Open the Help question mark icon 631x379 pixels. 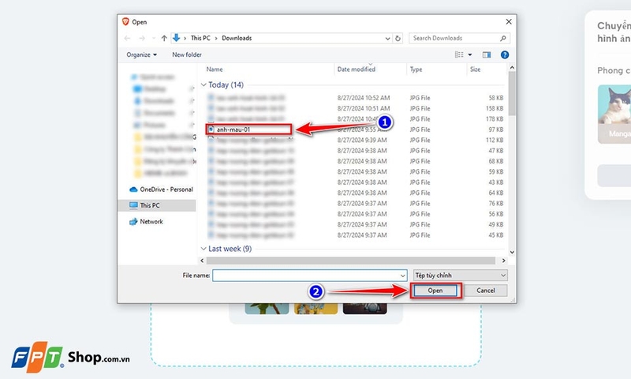click(x=505, y=54)
